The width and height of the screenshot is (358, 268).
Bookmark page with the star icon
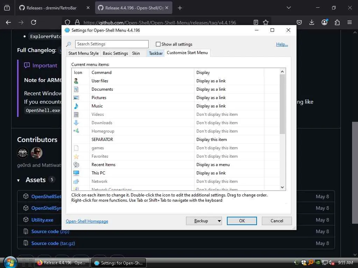coord(266,22)
